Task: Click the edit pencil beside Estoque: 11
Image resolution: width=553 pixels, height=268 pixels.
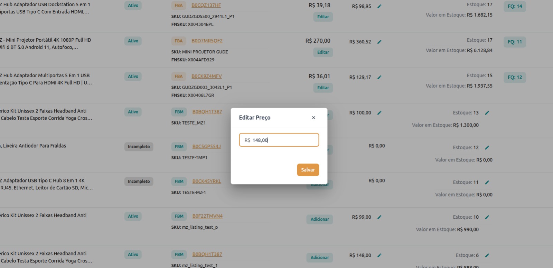Action: coord(487,182)
